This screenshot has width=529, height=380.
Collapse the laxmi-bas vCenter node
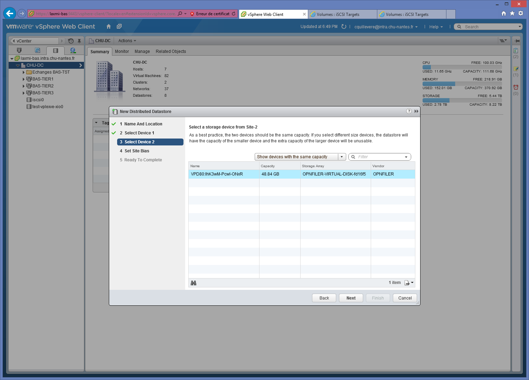[x=12, y=59]
